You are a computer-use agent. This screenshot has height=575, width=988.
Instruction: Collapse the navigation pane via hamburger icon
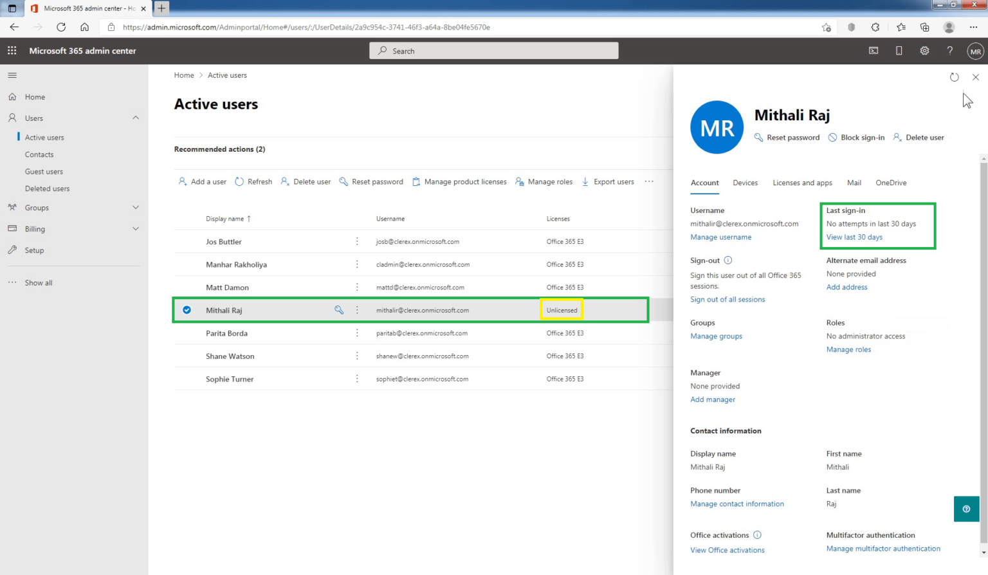click(x=12, y=75)
